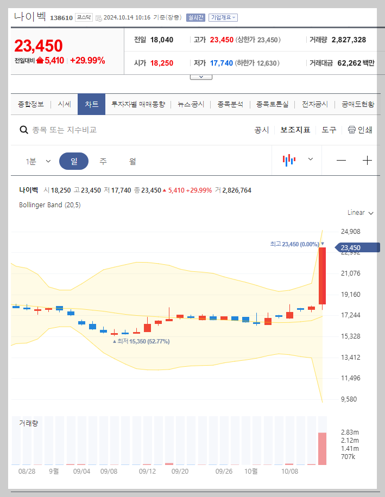Click the printer icon next to 인쇄
385x497 pixels.
point(353,130)
